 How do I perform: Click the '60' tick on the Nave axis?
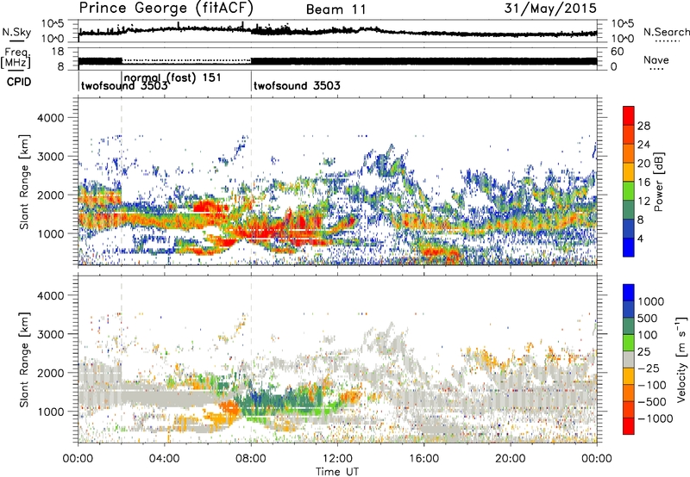pos(617,52)
